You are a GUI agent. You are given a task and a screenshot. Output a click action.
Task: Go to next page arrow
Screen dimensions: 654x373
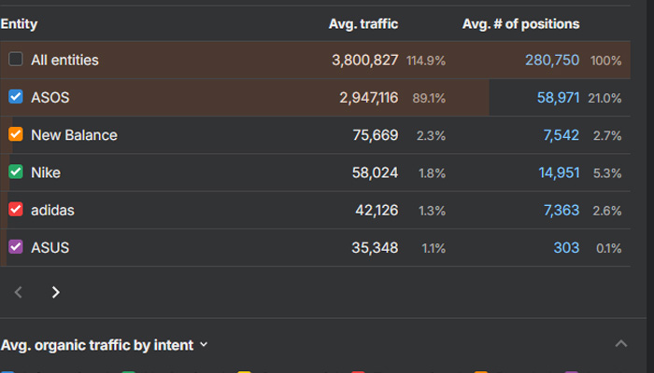point(55,292)
